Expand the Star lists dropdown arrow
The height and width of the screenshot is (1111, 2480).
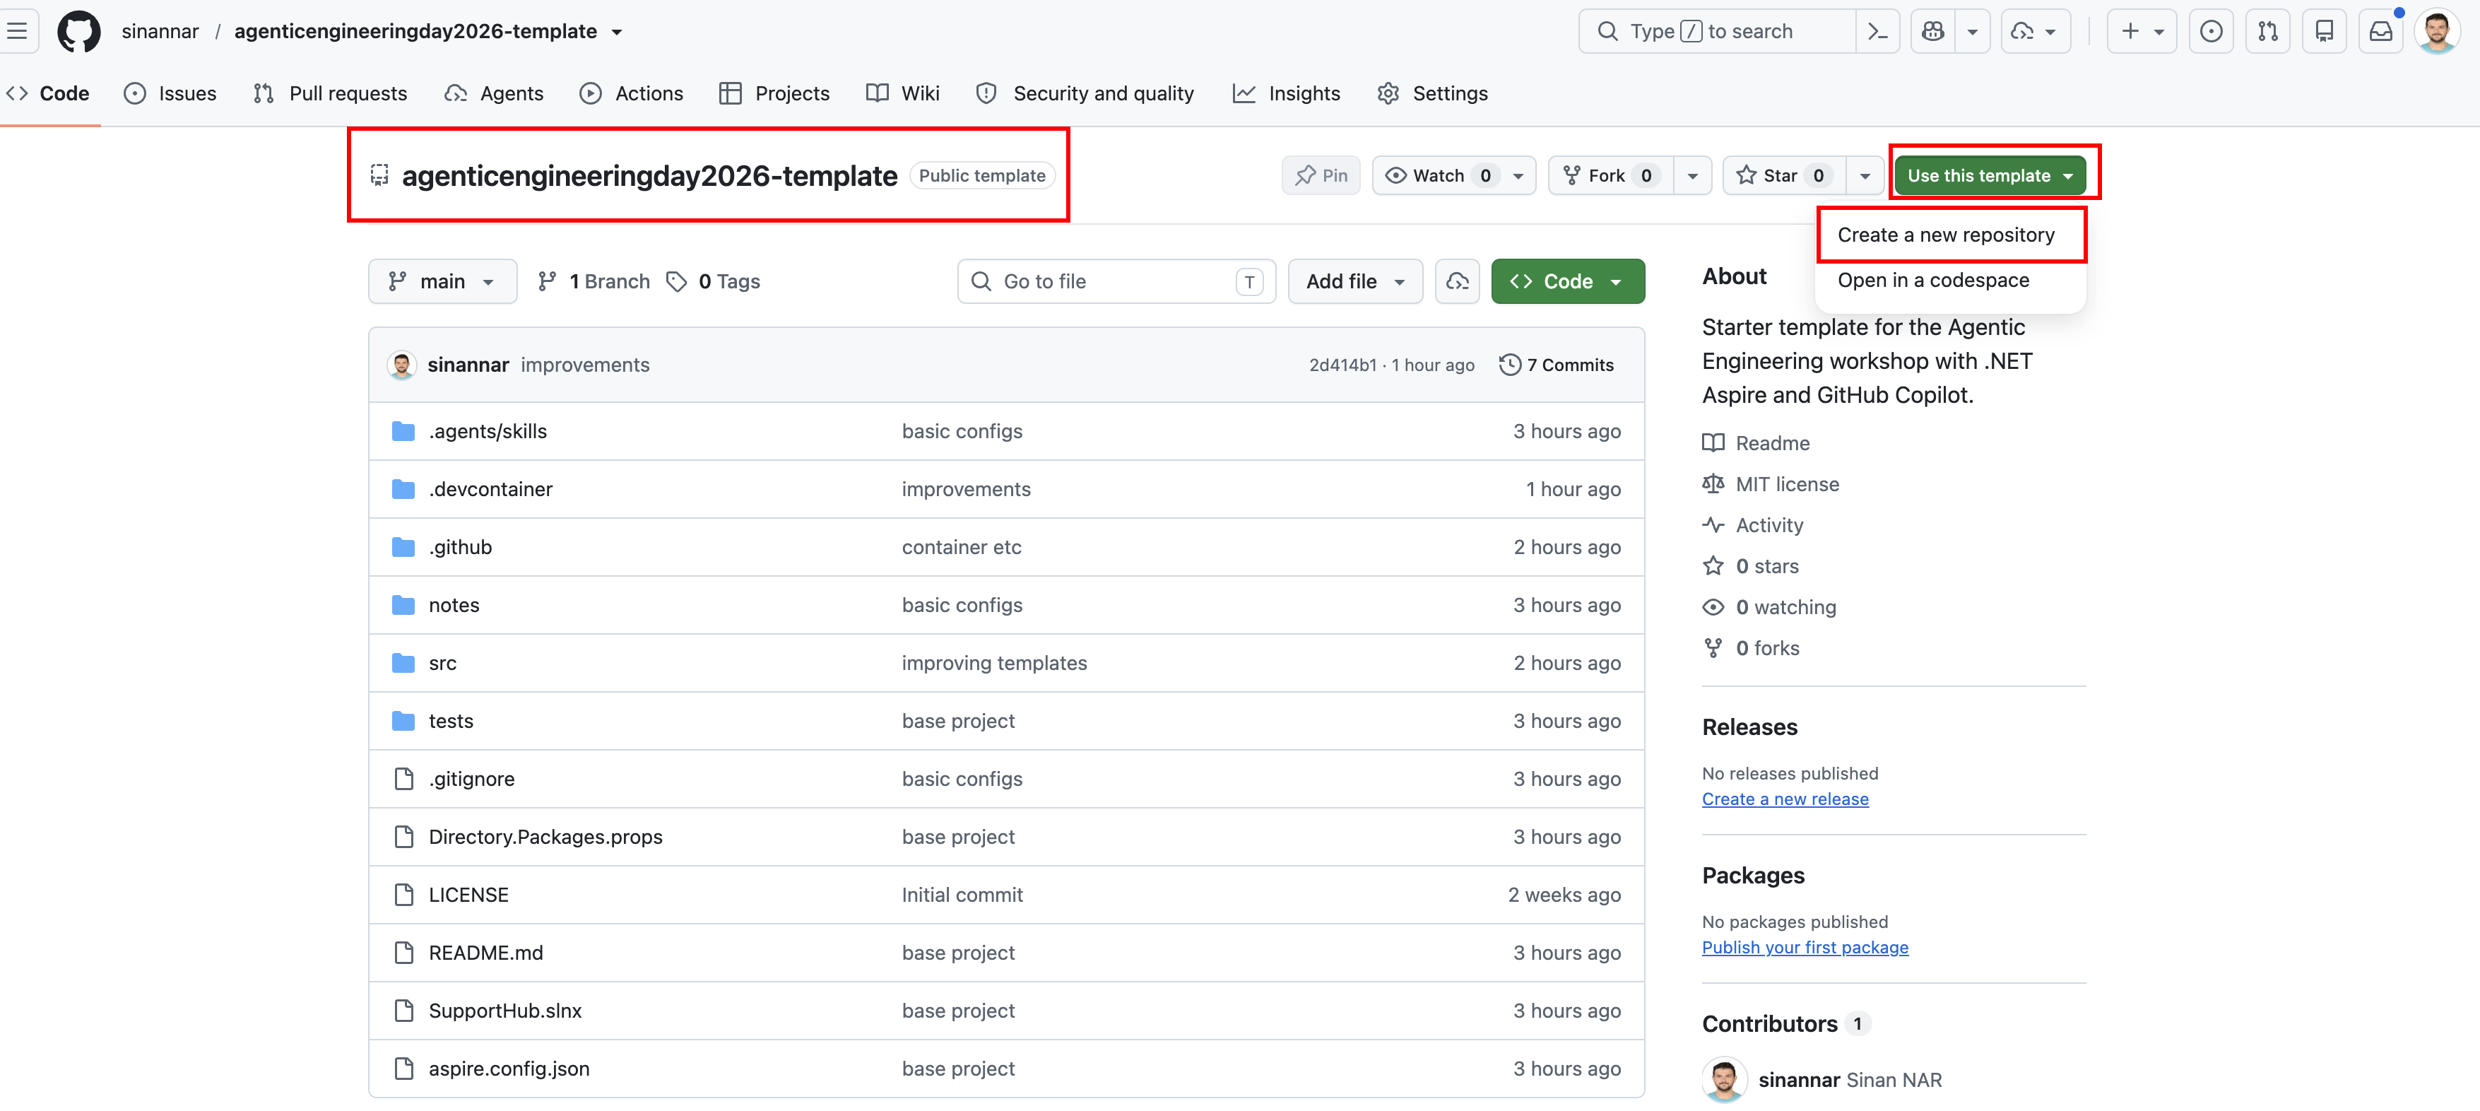click(1865, 175)
